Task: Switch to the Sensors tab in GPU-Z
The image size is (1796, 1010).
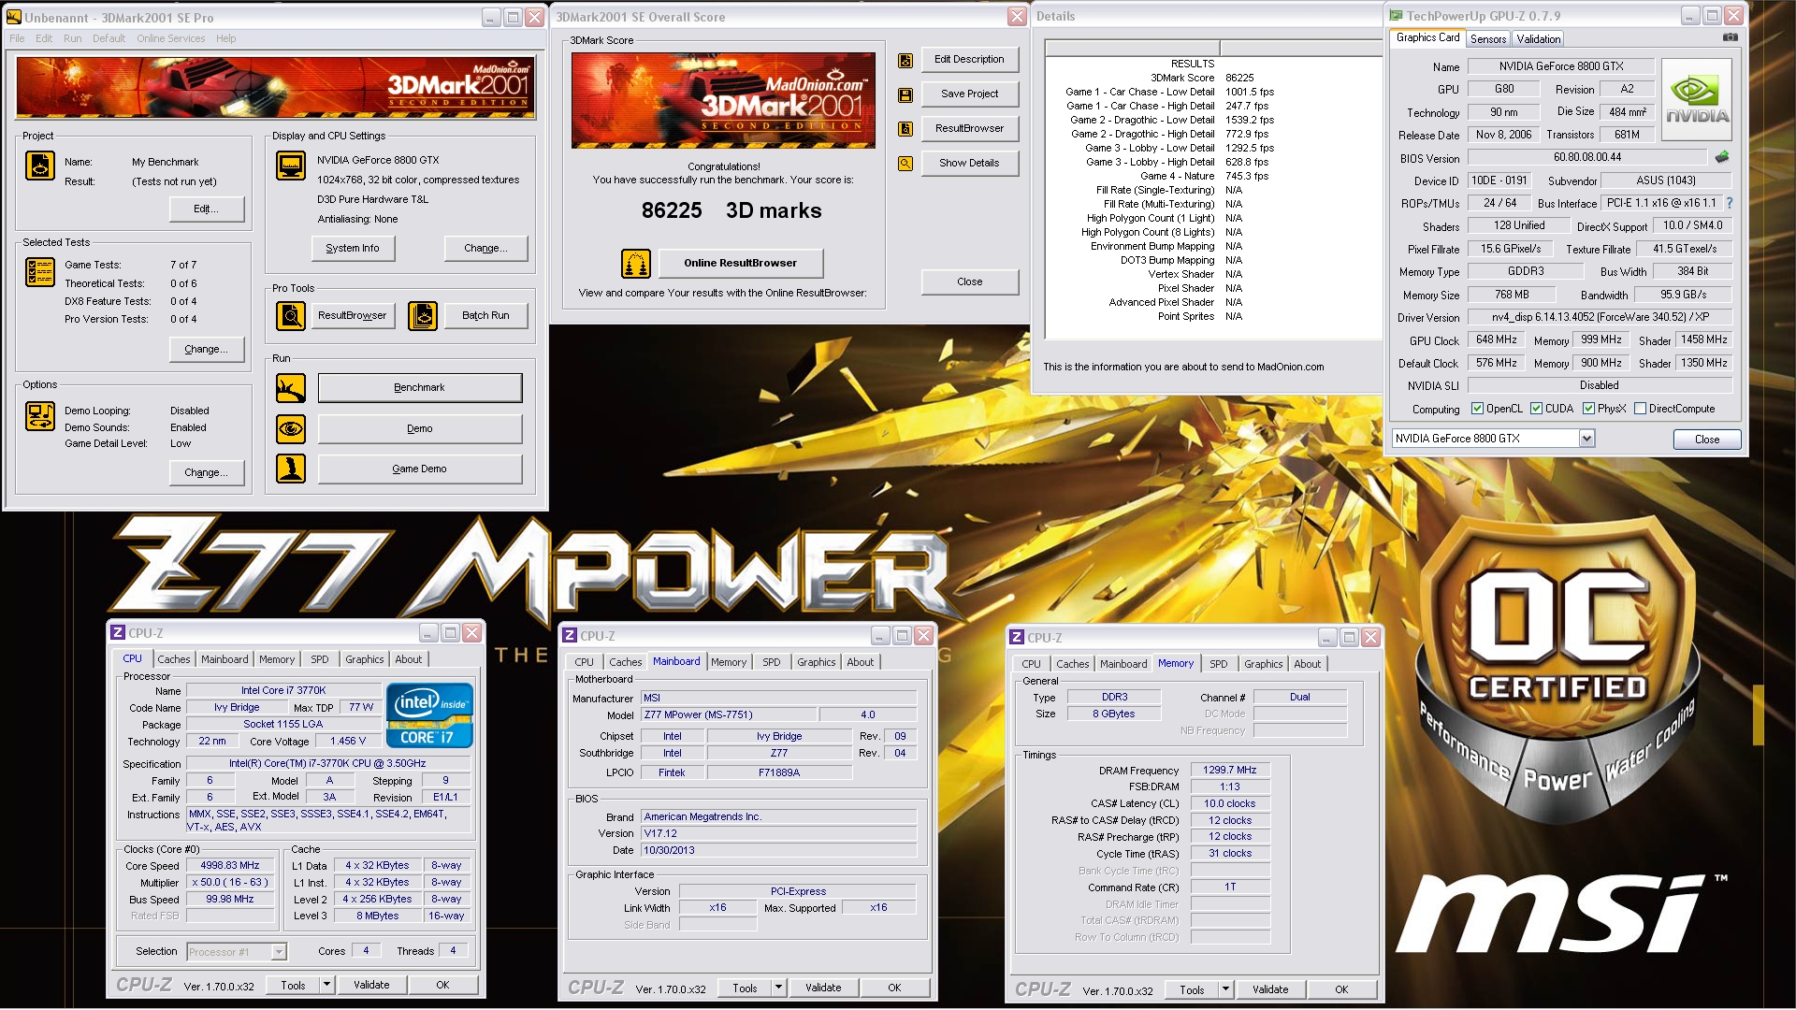Action: tap(1487, 39)
